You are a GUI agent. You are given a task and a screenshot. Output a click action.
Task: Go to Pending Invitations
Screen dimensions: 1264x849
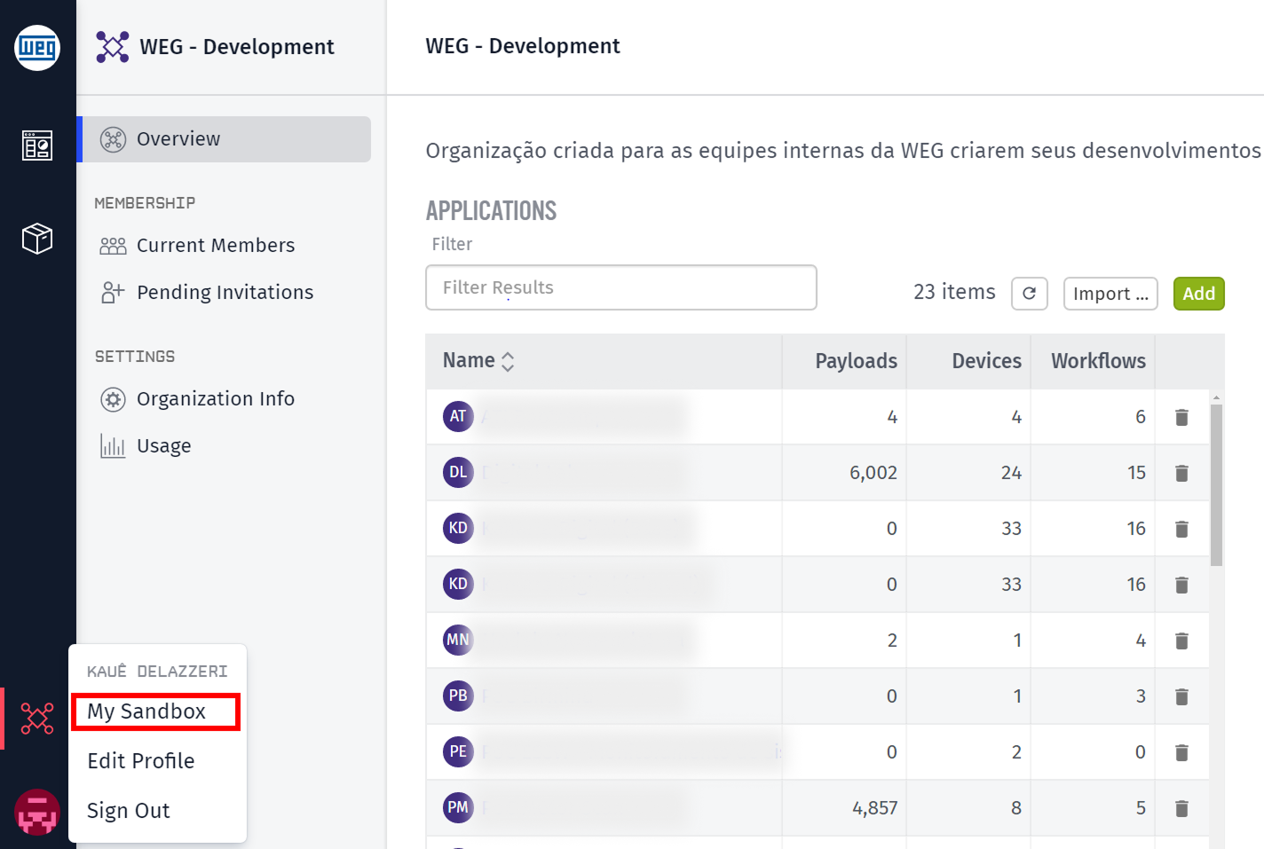(x=225, y=293)
